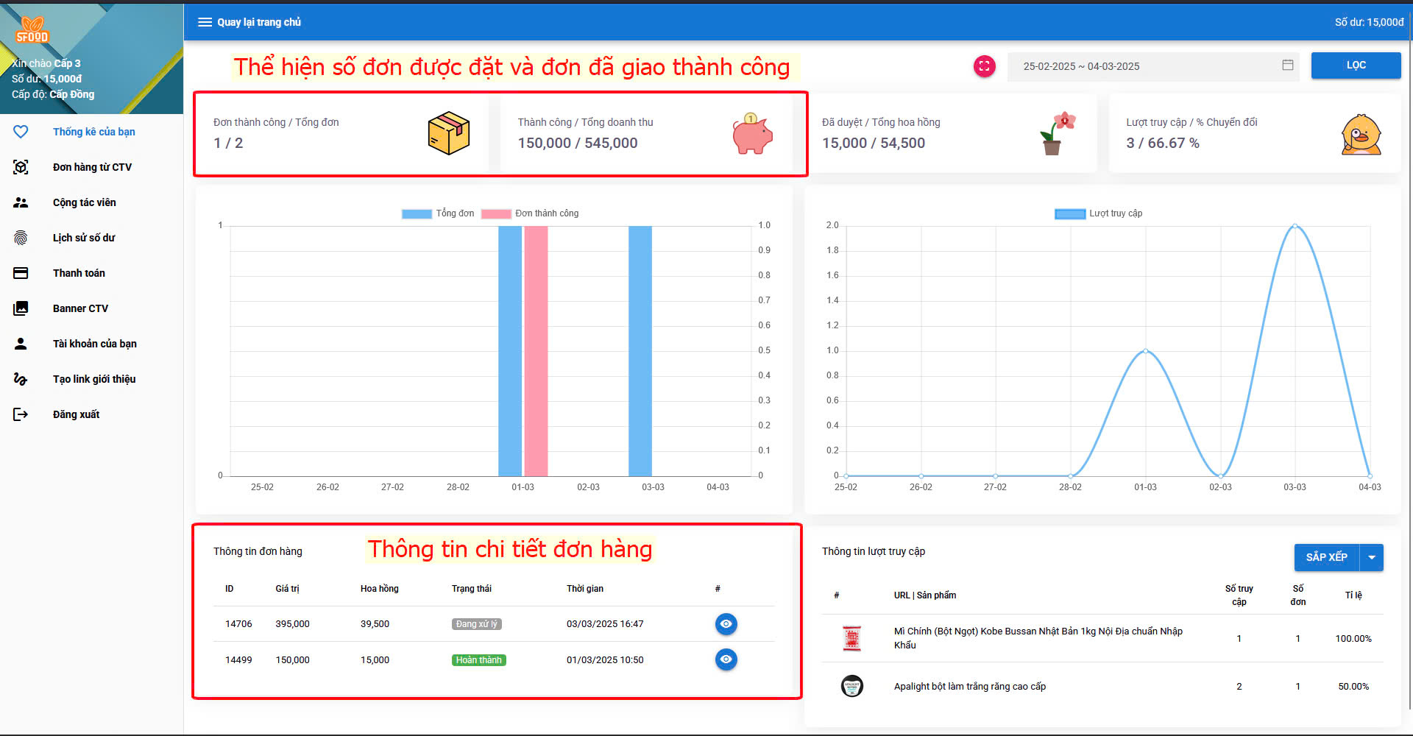This screenshot has width=1413, height=736.
Task: Click Quay lại trang chủ link
Action: tap(259, 22)
